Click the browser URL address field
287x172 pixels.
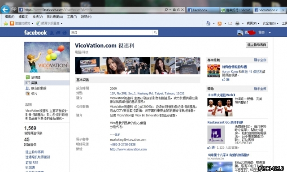pos(91,10)
